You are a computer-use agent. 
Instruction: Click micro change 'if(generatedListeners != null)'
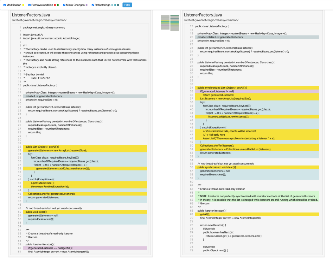coord(257,91)
